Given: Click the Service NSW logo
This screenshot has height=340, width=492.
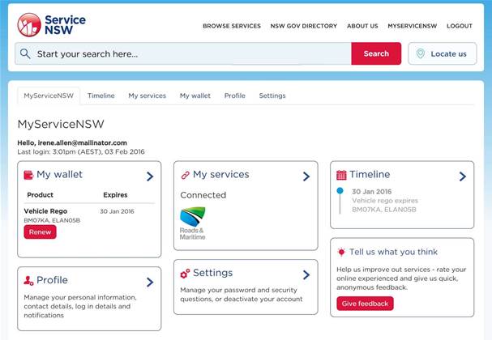Looking at the screenshot, I should [x=50, y=24].
